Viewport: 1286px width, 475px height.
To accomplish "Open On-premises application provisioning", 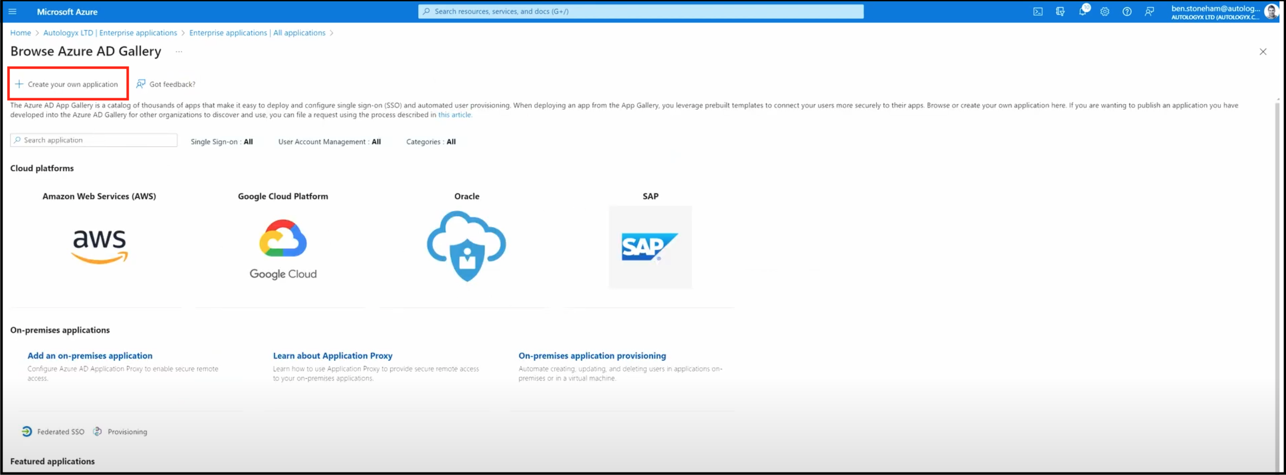I will [592, 356].
